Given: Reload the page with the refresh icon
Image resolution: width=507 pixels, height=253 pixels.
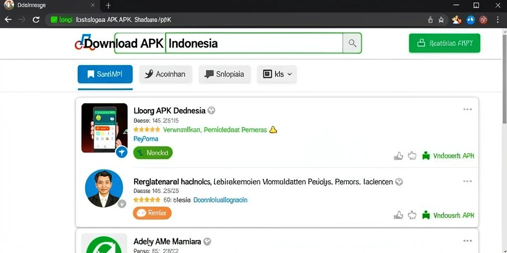Looking at the screenshot, I should point(36,20).
